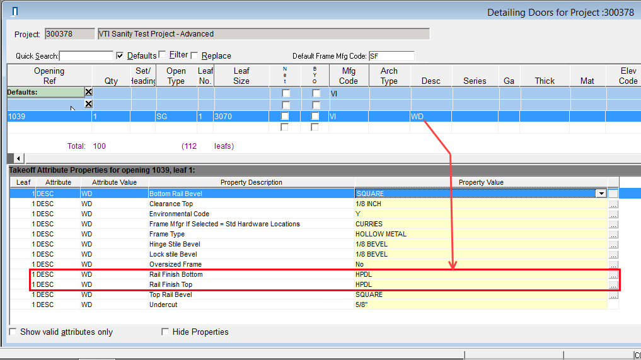Viewport: 641px width, 360px height.
Task: Click the Project number field 300378
Action: [69, 34]
